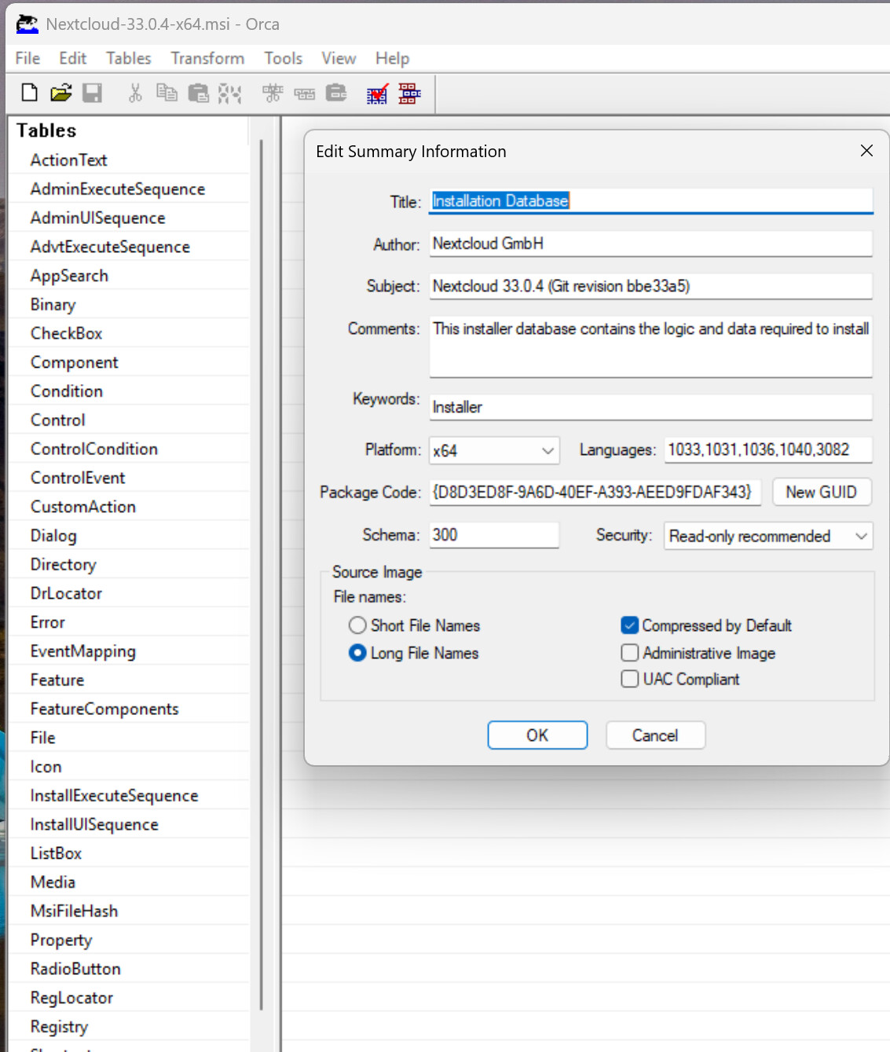Select the FeatureComponents table

(104, 709)
